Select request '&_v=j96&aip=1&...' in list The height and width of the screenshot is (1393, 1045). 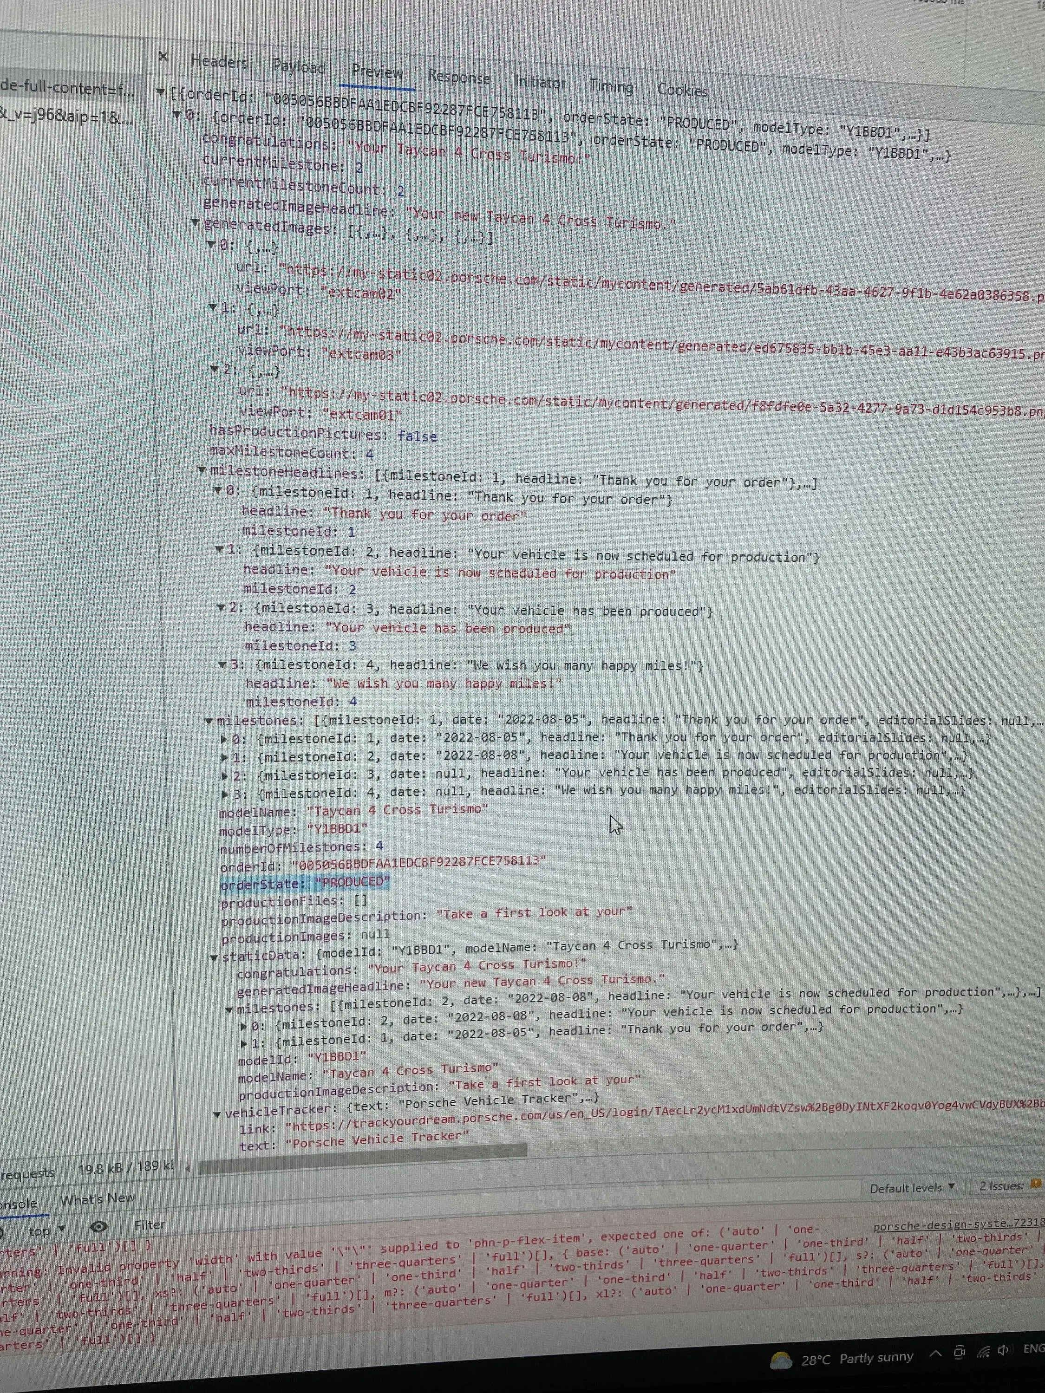point(65,117)
